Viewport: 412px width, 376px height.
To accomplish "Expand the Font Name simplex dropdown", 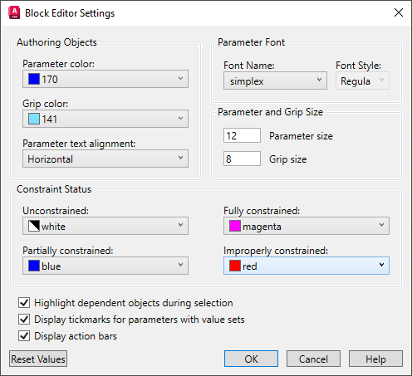I will coord(275,81).
